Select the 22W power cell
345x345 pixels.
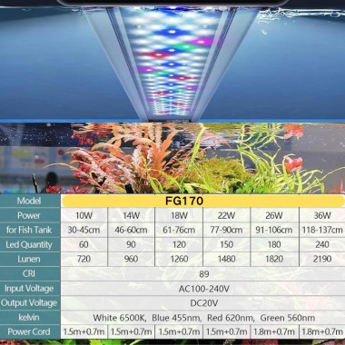click(x=226, y=215)
